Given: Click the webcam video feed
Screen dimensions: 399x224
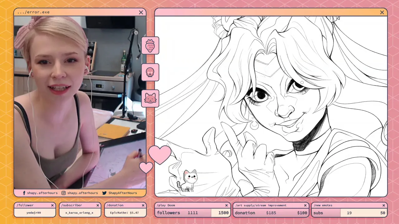Looking at the screenshot, I should tap(80, 103).
